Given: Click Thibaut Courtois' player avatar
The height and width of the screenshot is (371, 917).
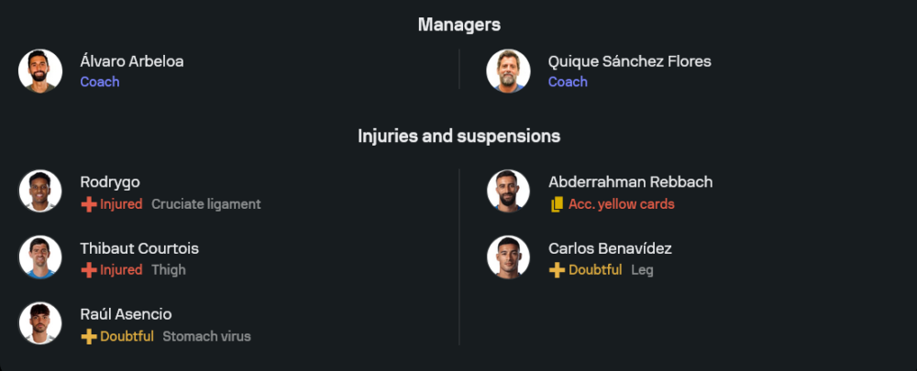Looking at the screenshot, I should [x=40, y=257].
